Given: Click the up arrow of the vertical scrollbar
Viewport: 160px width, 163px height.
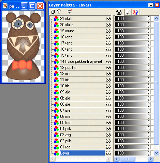Looking at the screenshot, I should coord(156,19).
